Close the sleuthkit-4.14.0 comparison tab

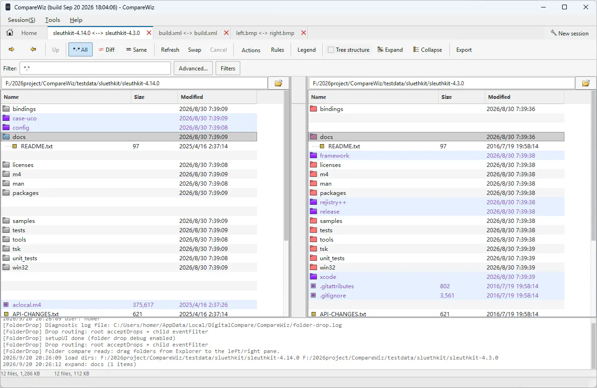coord(149,33)
